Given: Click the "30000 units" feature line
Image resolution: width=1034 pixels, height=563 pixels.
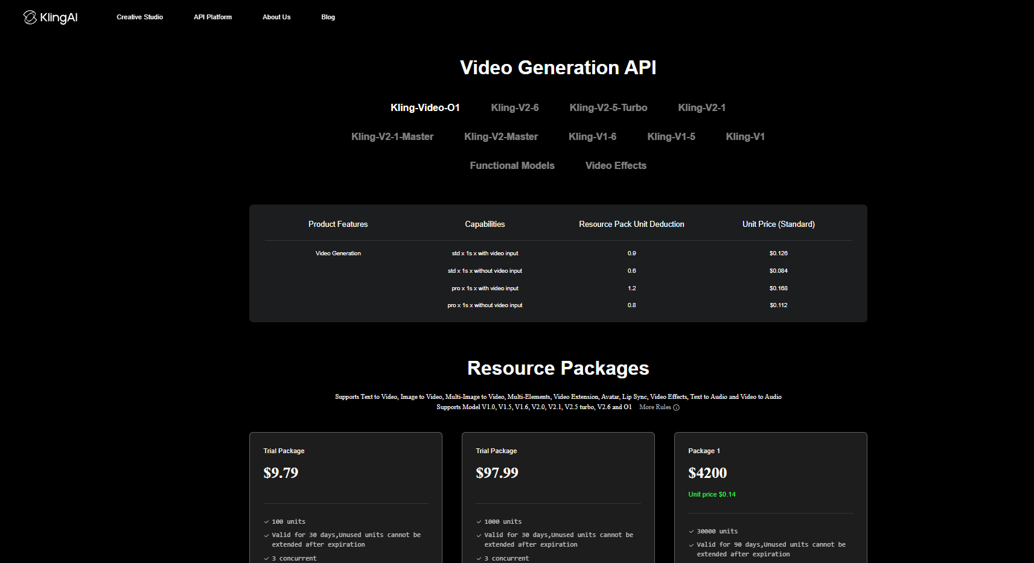Looking at the screenshot, I should point(717,531).
